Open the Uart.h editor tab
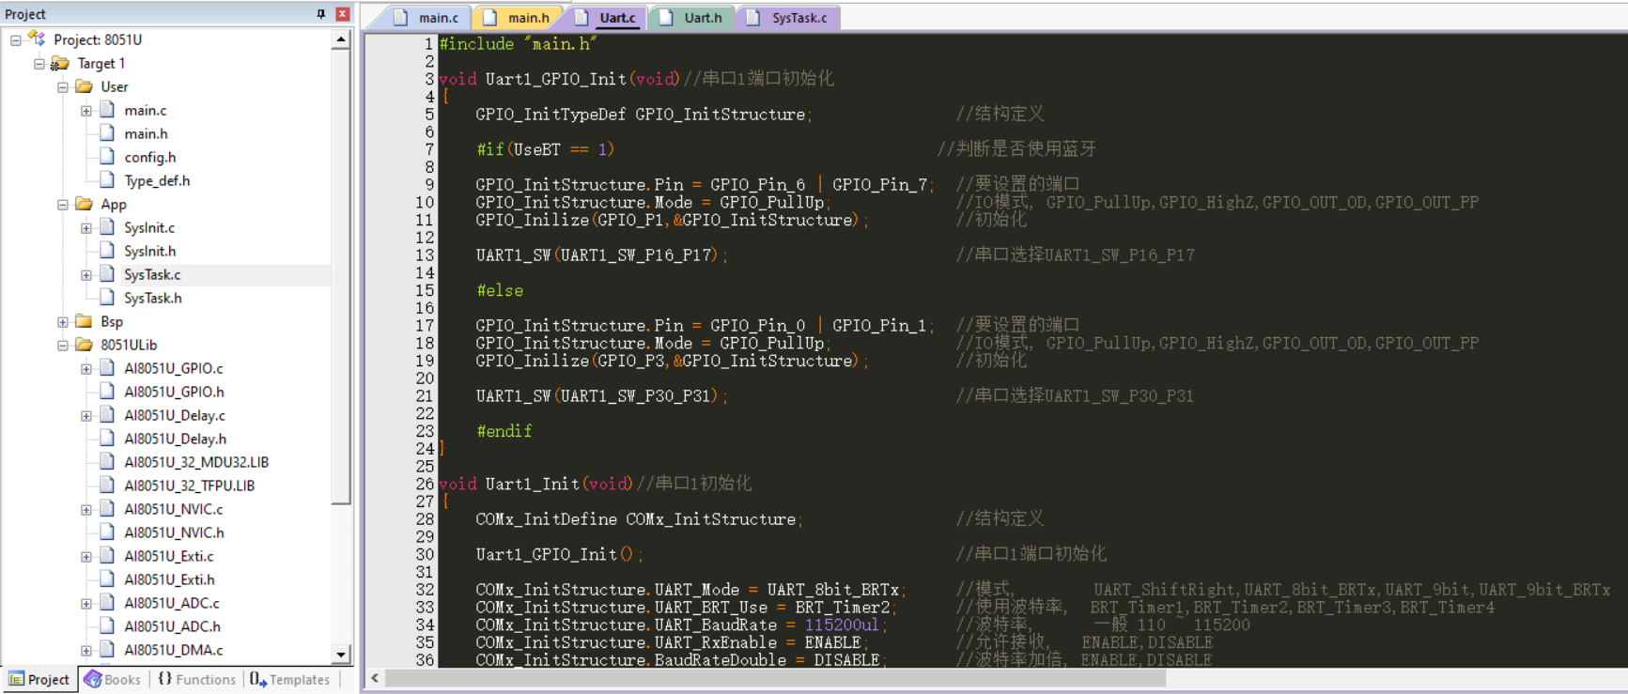This screenshot has width=1628, height=694. 693,18
